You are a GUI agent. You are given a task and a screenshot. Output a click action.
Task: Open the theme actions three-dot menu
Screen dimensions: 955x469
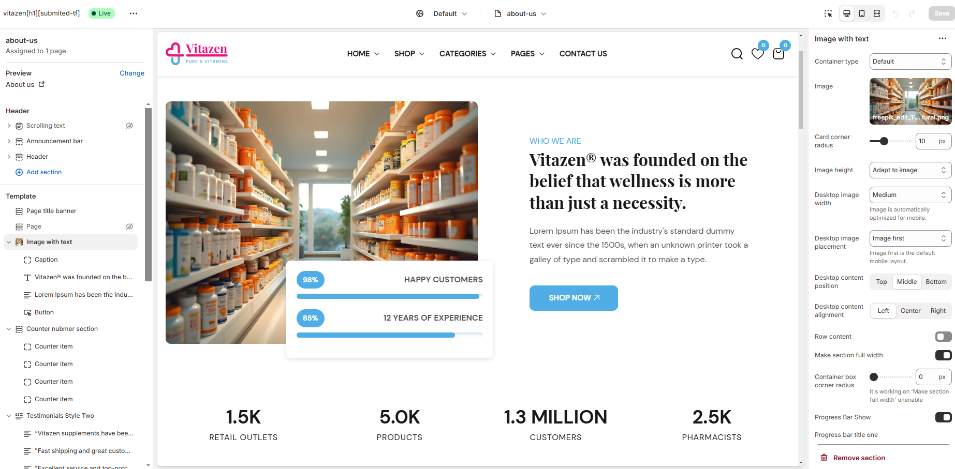click(x=134, y=13)
